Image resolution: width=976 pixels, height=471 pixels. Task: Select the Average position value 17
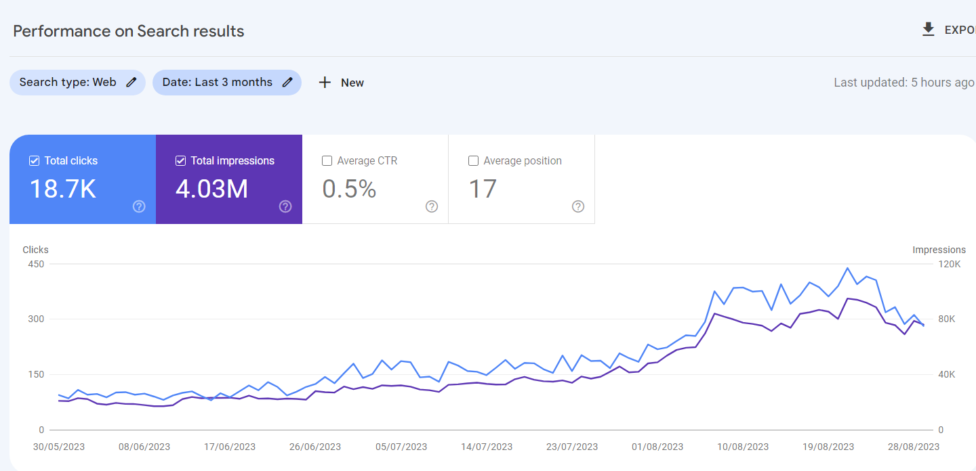483,189
